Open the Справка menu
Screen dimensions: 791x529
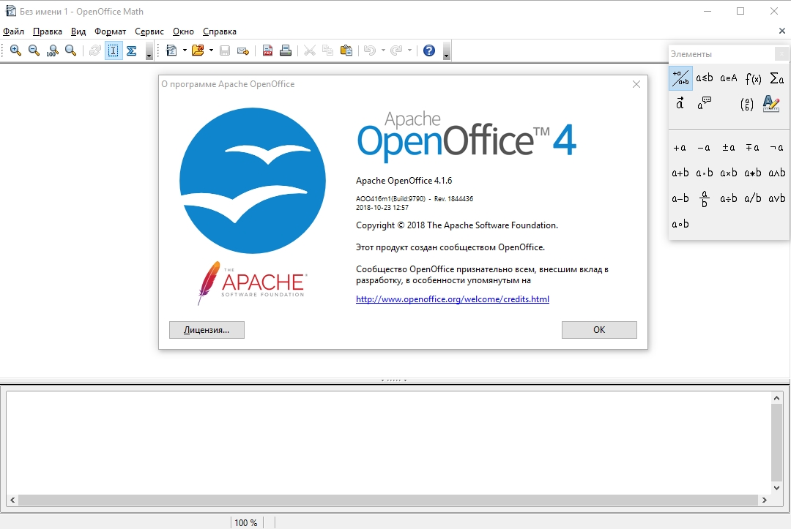pyautogui.click(x=220, y=31)
